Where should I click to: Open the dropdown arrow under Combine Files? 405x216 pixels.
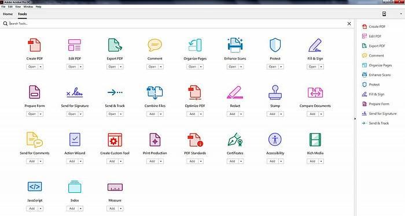(161, 114)
